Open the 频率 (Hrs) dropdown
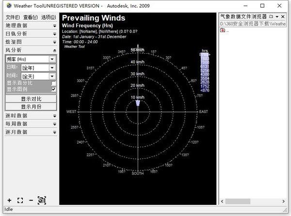 pos(52,59)
